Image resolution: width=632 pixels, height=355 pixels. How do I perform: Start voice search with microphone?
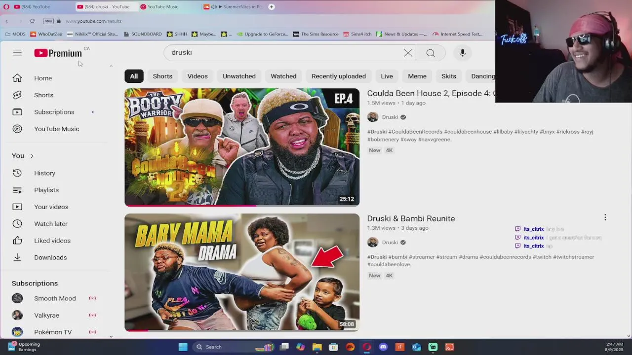pos(463,53)
